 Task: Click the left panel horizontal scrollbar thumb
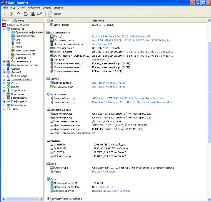[x=22, y=199]
